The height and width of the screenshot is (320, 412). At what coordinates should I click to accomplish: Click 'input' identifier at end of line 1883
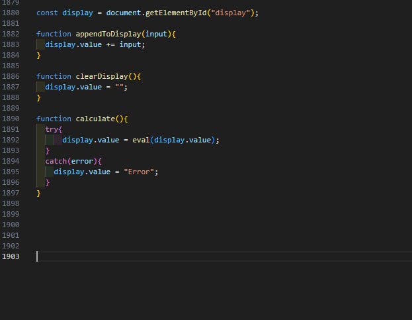(130, 45)
